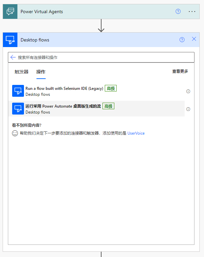Select 运行采用 Power Automate 桌面版生成的流 action
Screen dimensions: 204x257
click(x=97, y=109)
